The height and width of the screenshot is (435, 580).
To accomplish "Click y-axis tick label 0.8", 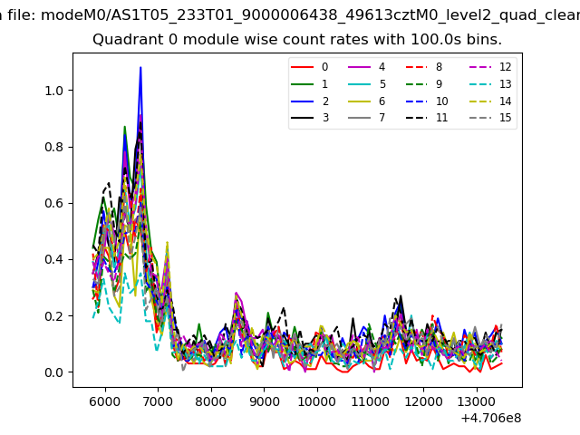I will [54, 147].
